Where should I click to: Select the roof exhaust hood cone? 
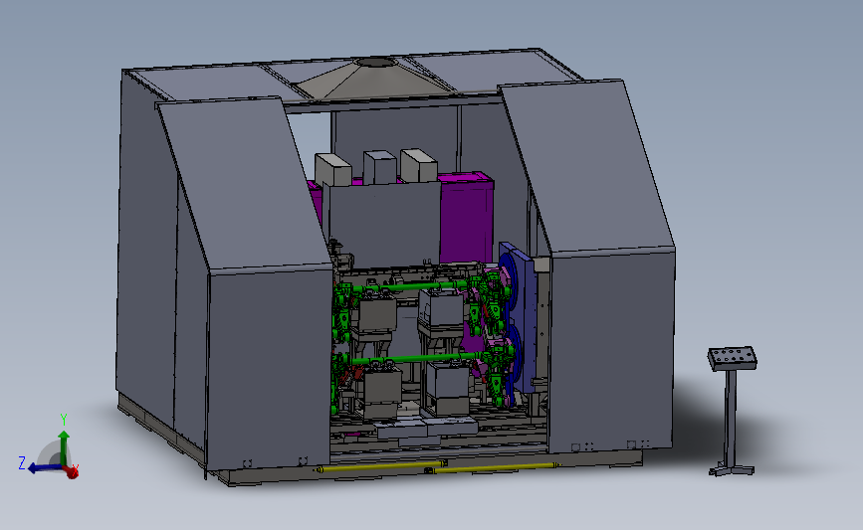point(375,80)
